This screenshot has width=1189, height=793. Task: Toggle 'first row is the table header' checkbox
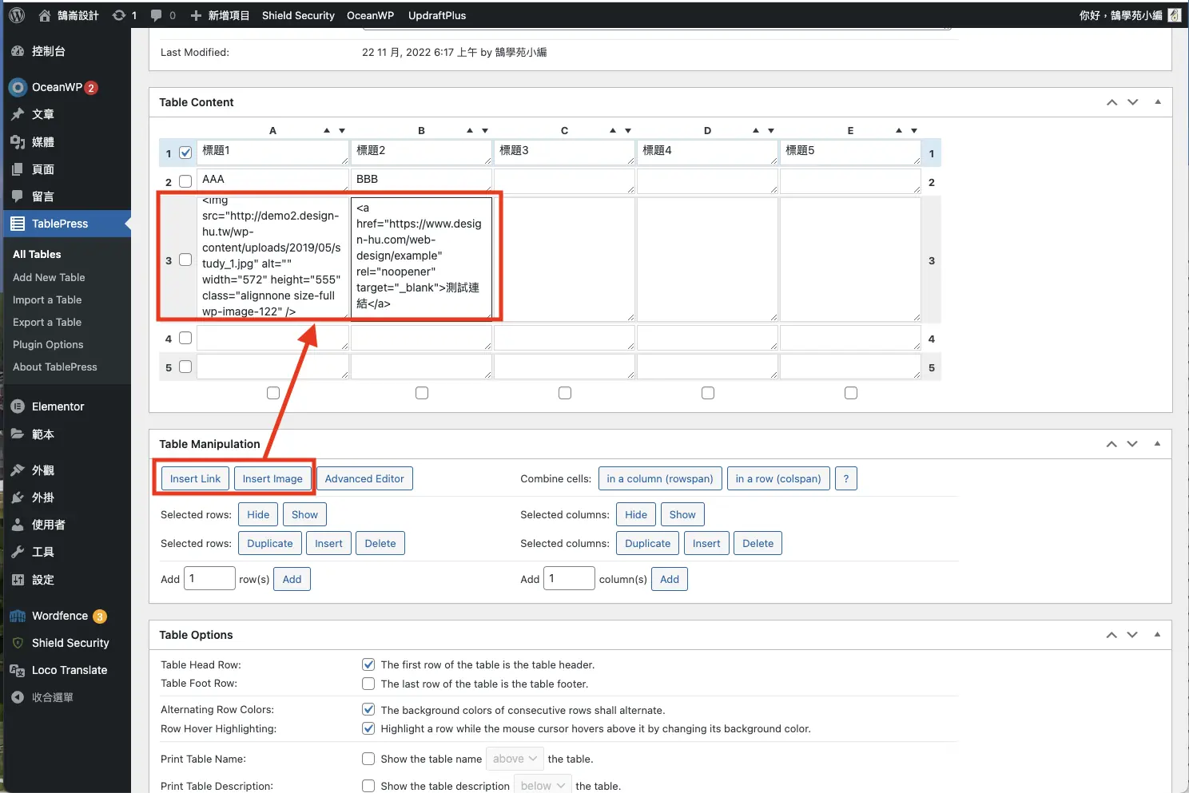pos(368,664)
